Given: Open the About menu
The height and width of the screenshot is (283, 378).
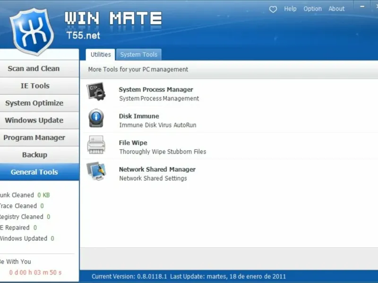Looking at the screenshot, I should click(x=336, y=9).
